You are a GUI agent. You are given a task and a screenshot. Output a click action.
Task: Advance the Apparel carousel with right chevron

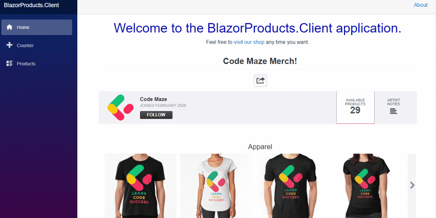tap(412, 185)
